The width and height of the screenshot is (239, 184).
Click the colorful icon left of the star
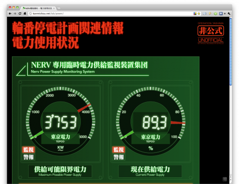tap(195, 14)
